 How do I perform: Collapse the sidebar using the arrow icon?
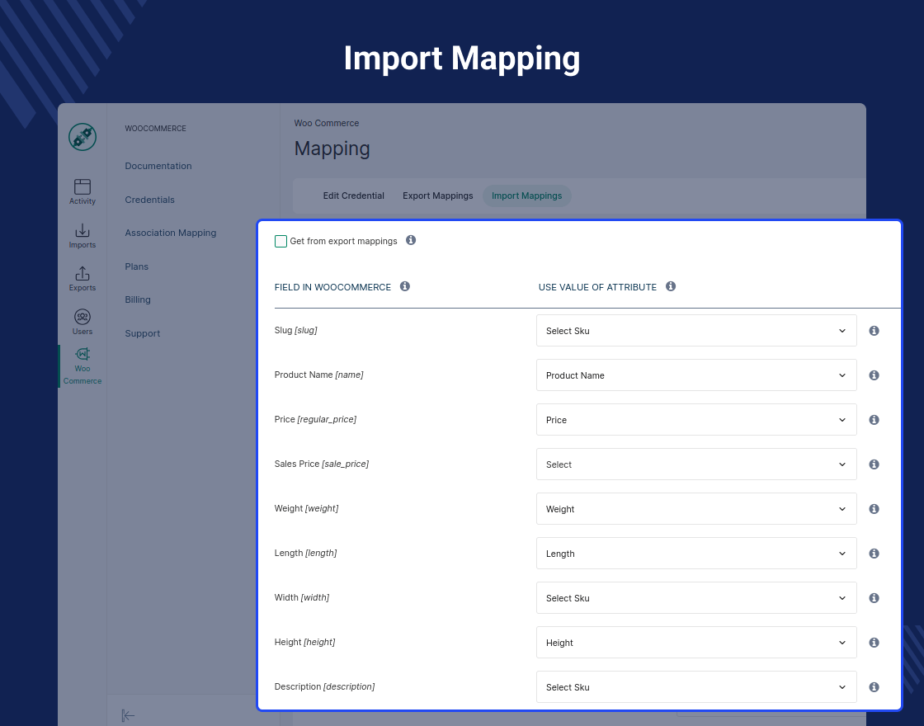(x=128, y=715)
